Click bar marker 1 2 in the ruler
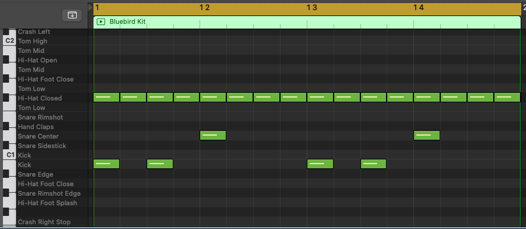Screen dimensions: 526x229 pyautogui.click(x=205, y=7)
